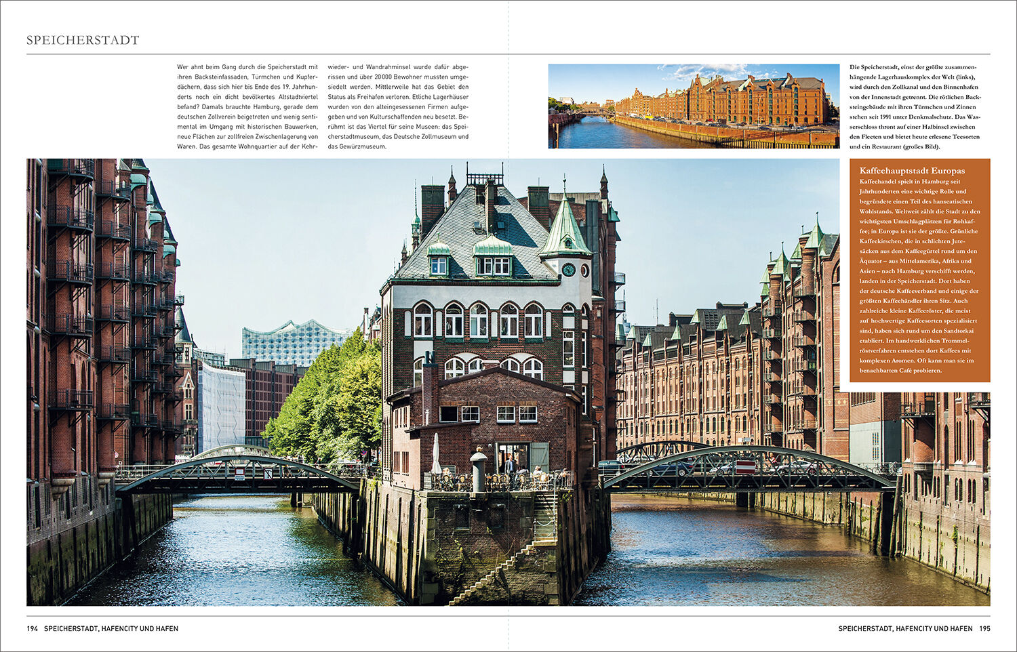Click the text column starting 'wieder- und Wandrahminsel'

(x=398, y=106)
